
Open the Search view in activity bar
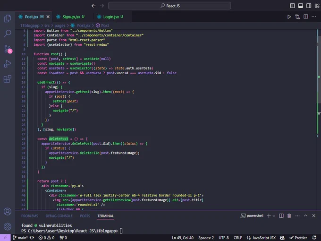(8, 33)
